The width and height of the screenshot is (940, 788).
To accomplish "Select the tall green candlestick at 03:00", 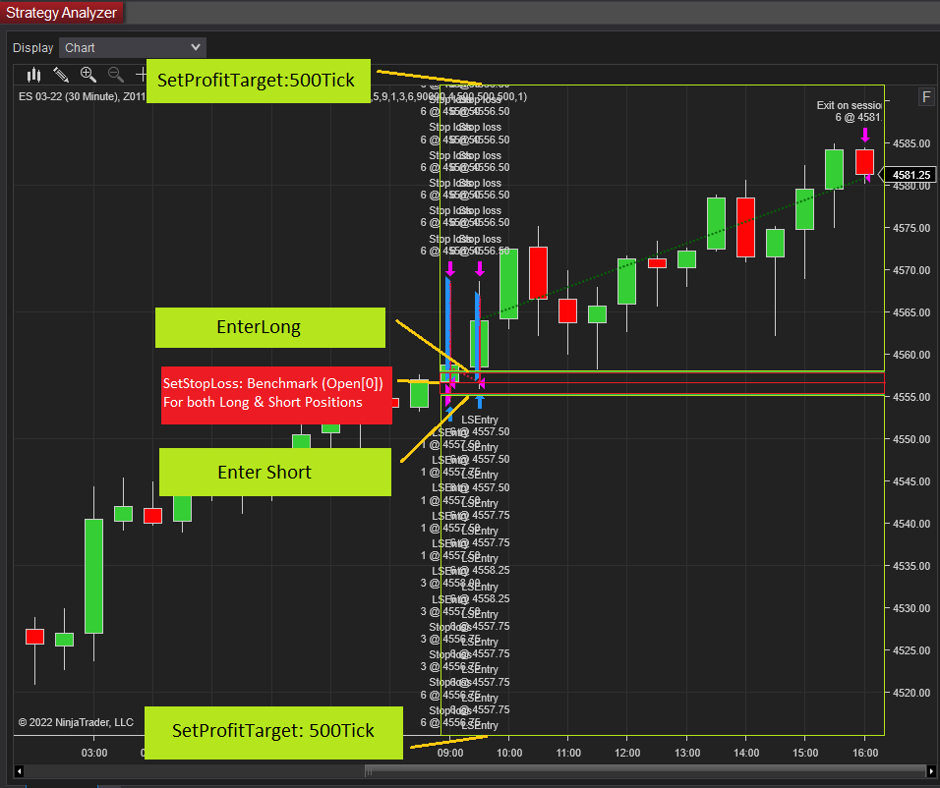I will [x=93, y=576].
